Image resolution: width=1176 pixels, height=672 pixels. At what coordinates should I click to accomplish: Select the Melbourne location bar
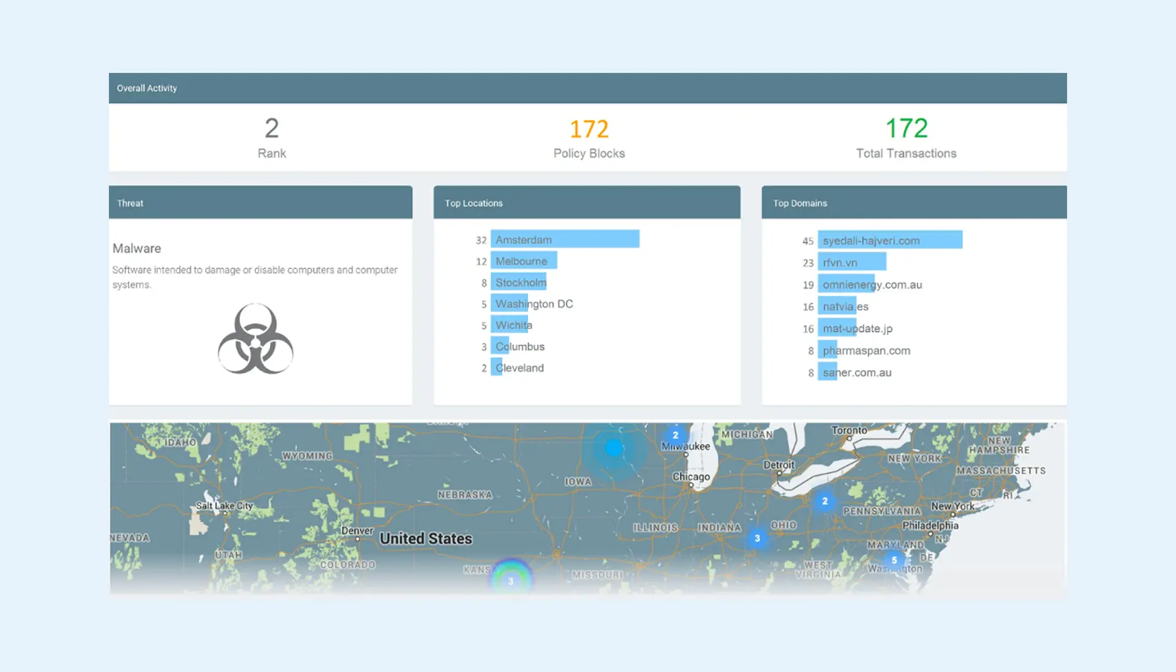tap(524, 261)
